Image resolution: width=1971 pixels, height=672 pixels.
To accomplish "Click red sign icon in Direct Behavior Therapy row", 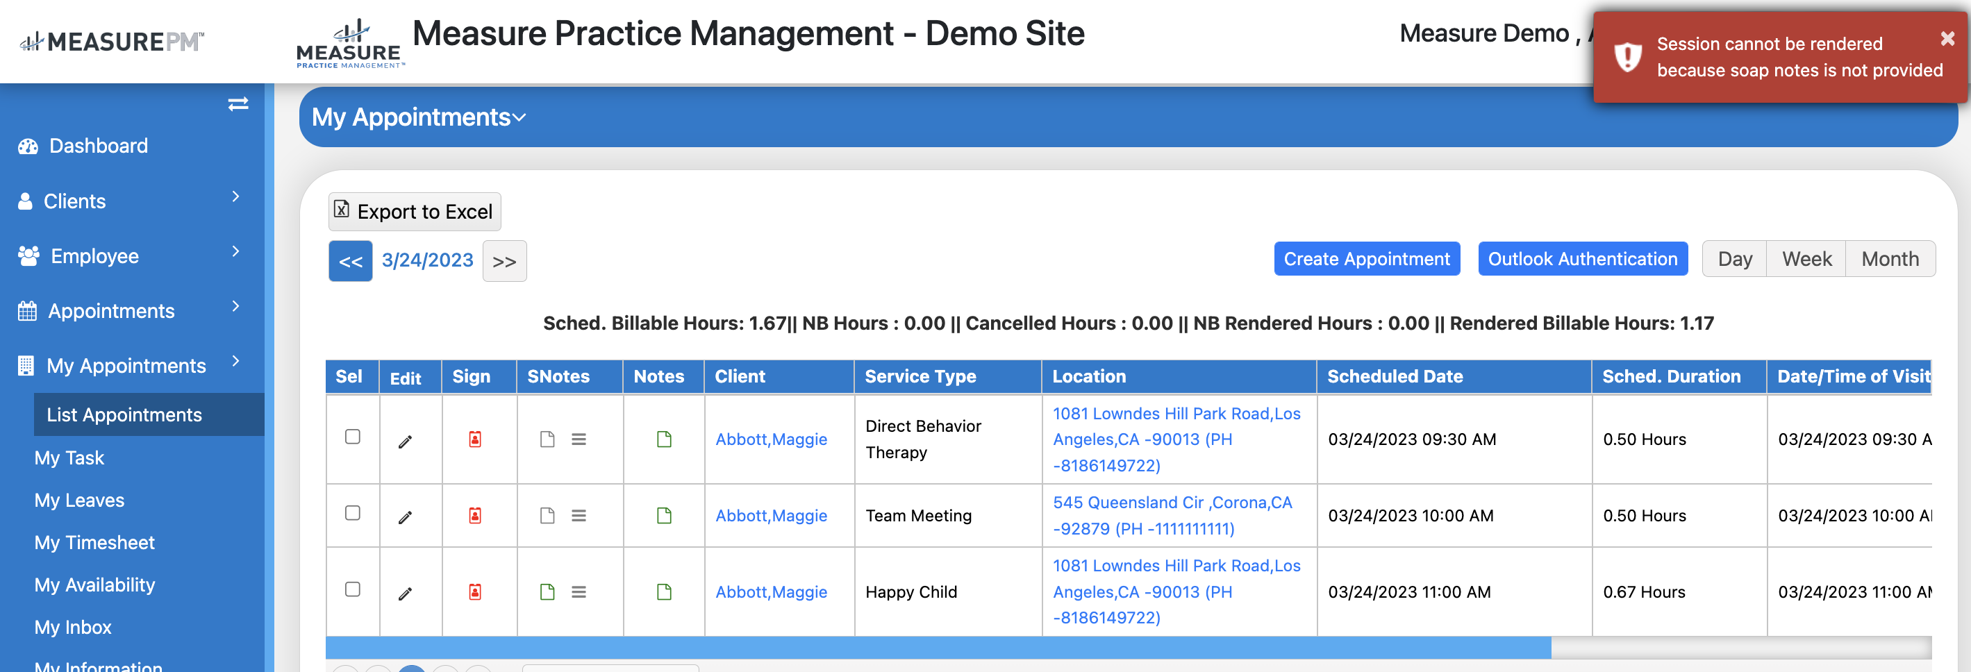I will point(475,439).
